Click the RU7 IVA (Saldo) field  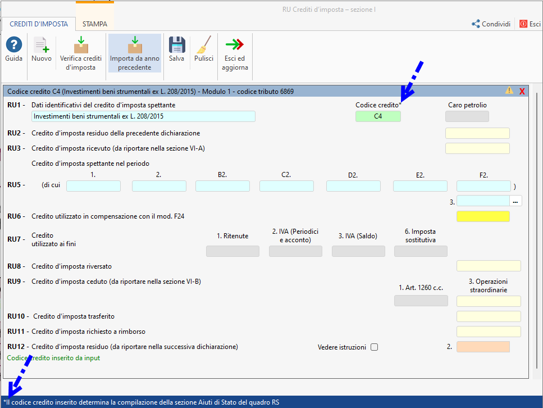pyautogui.click(x=358, y=251)
